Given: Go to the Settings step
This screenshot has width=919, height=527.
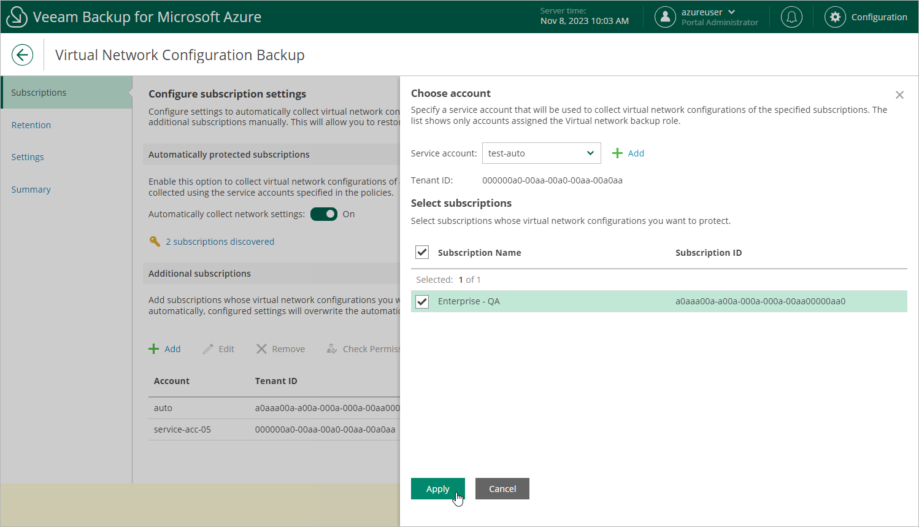Looking at the screenshot, I should pyautogui.click(x=28, y=157).
